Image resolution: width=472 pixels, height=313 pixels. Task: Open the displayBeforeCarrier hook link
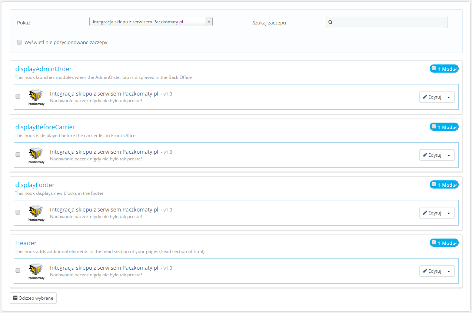45,127
